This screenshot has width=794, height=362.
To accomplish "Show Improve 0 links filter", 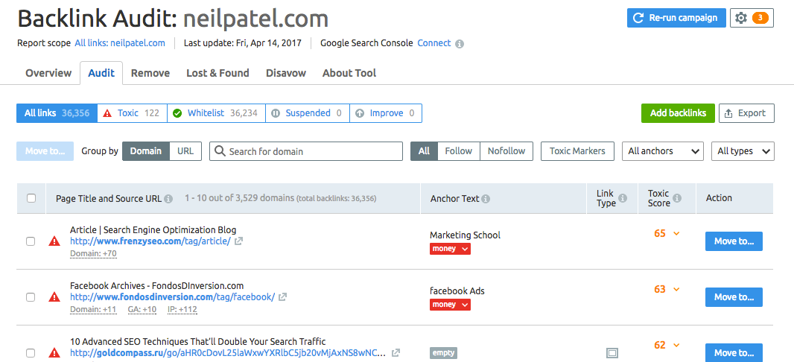I will tap(385, 113).
